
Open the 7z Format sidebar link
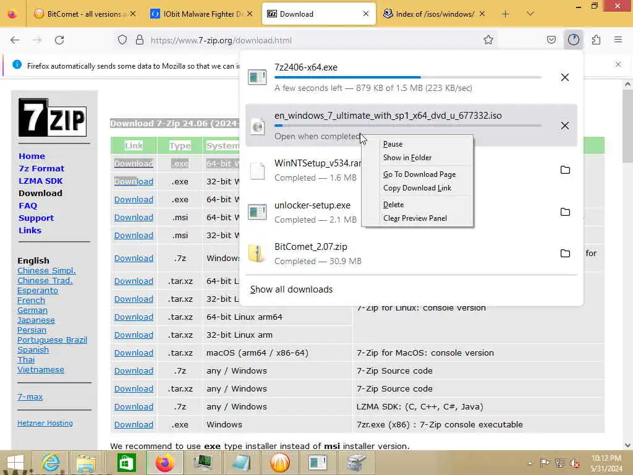41,168
